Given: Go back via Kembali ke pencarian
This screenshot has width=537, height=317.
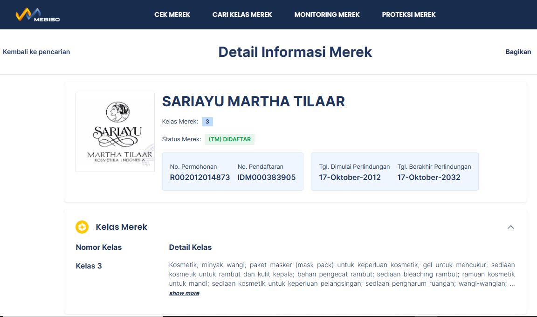Looking at the screenshot, I should click(36, 52).
